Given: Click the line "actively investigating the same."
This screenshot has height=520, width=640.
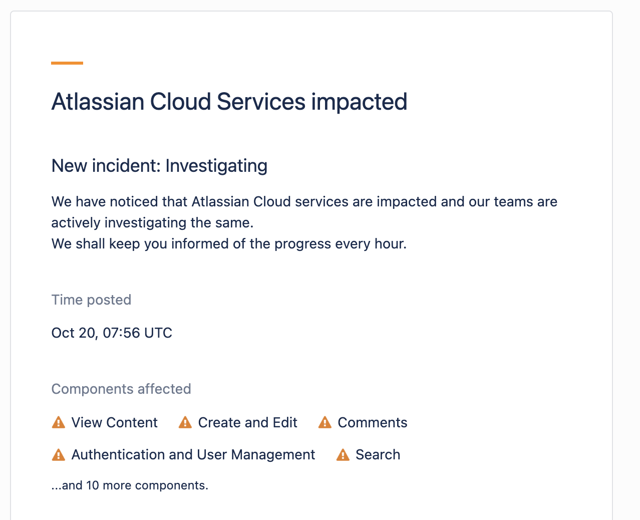Looking at the screenshot, I should click(x=152, y=223).
